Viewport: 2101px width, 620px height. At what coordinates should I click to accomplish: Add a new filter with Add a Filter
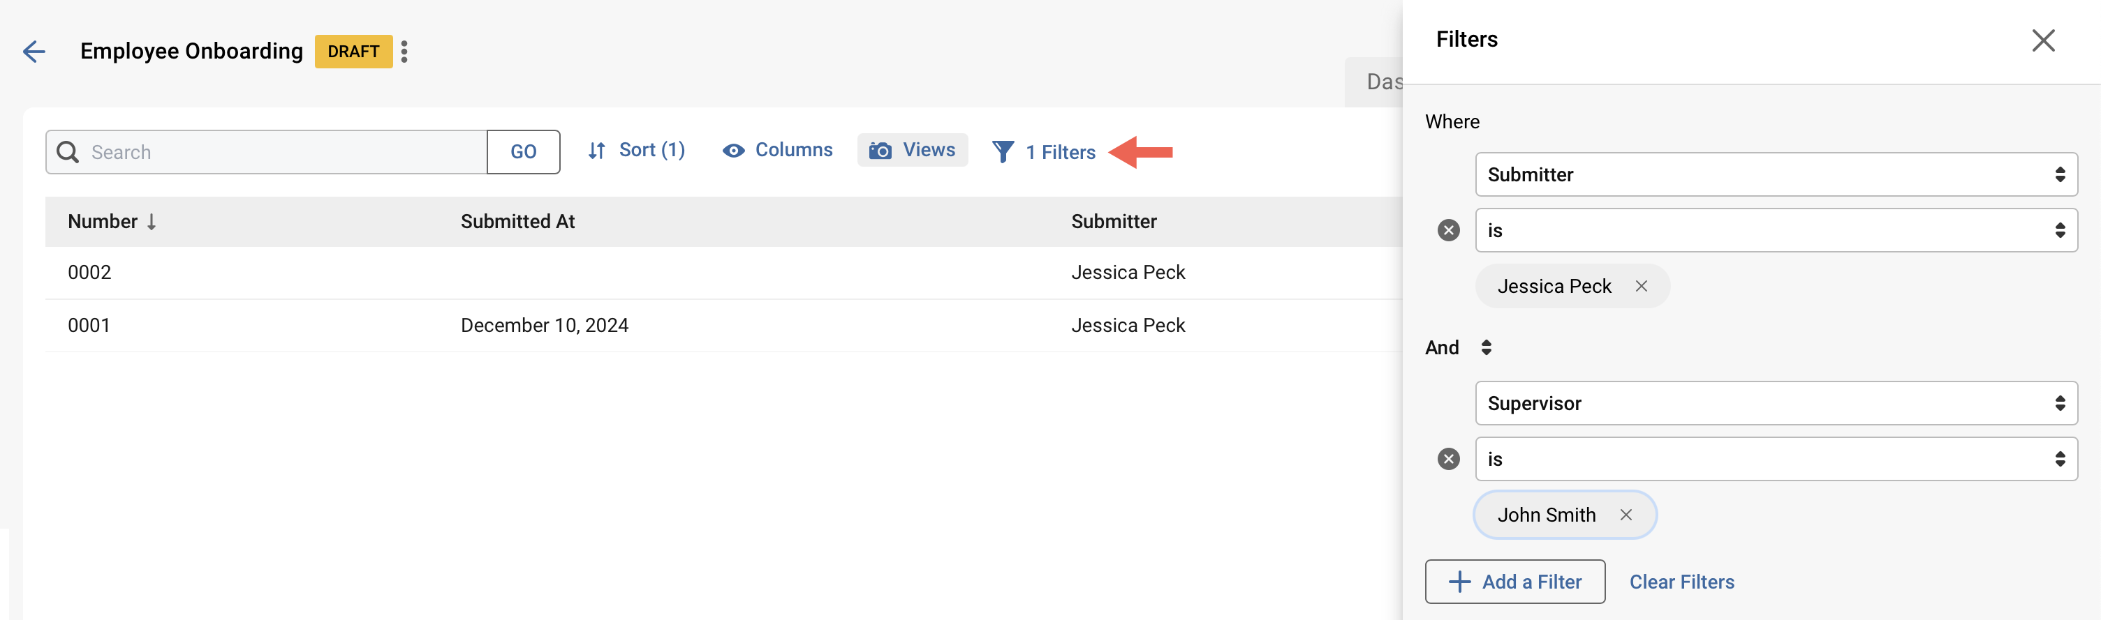click(x=1514, y=582)
